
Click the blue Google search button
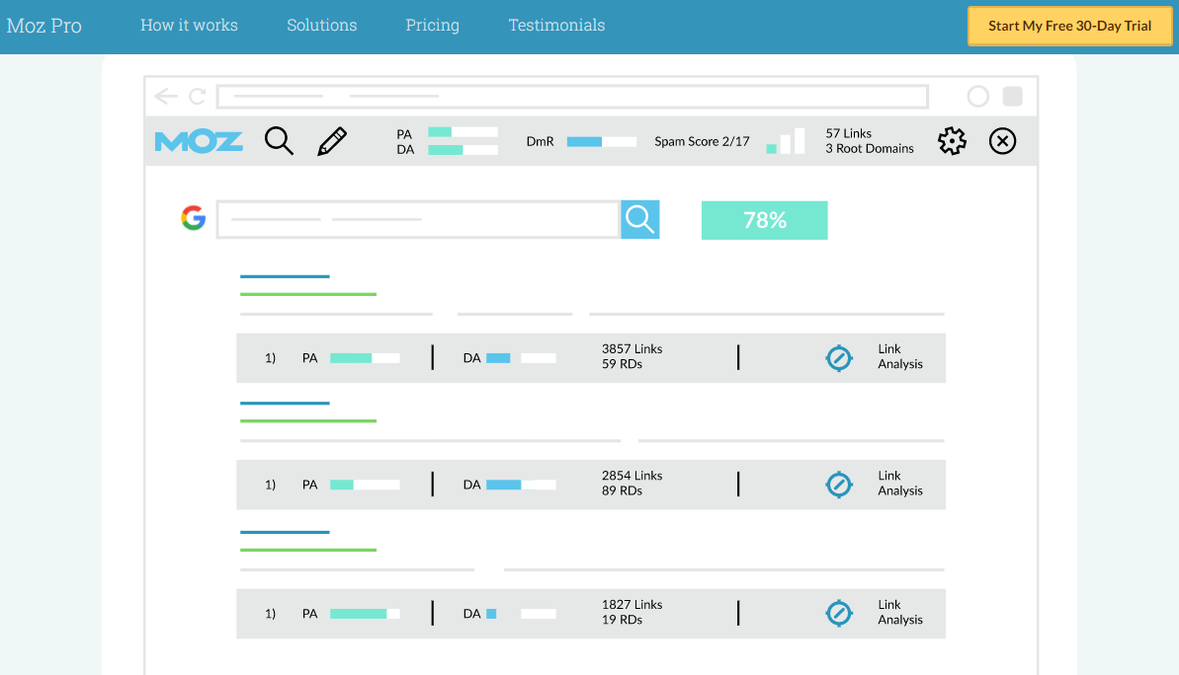point(639,219)
